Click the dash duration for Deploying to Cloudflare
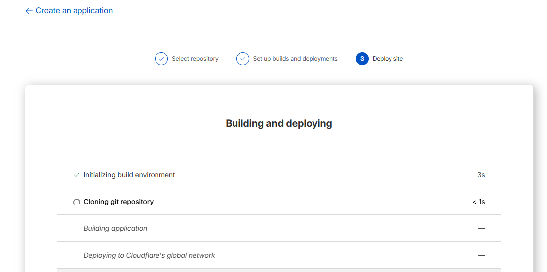The width and height of the screenshot is (547, 272). [481, 255]
